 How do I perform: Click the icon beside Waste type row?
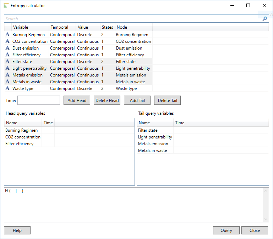pos(7,89)
